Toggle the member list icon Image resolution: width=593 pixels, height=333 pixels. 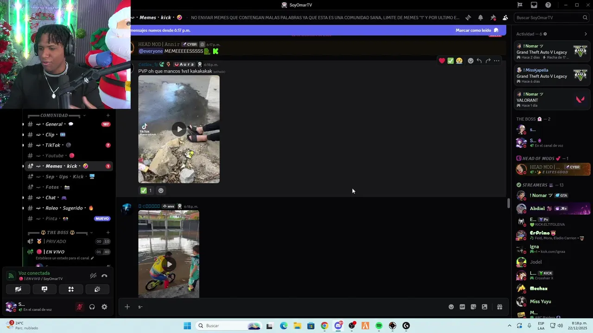[x=505, y=18]
